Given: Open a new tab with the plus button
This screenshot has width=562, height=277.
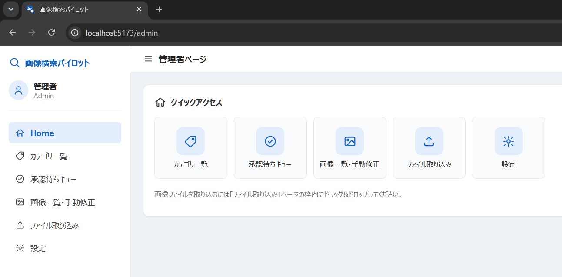Looking at the screenshot, I should pyautogui.click(x=159, y=9).
